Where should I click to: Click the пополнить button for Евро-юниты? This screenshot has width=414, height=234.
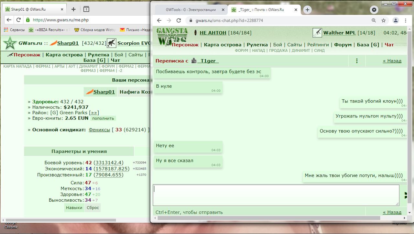(103, 118)
